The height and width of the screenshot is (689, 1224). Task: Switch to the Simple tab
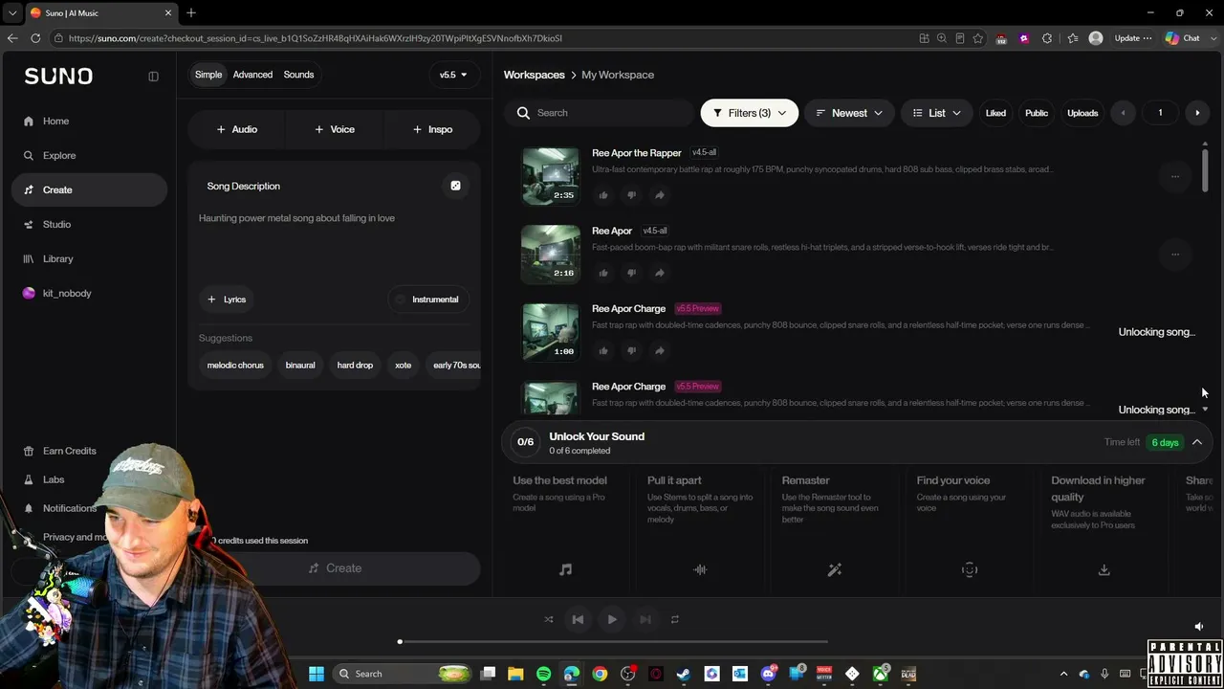pyautogui.click(x=208, y=75)
